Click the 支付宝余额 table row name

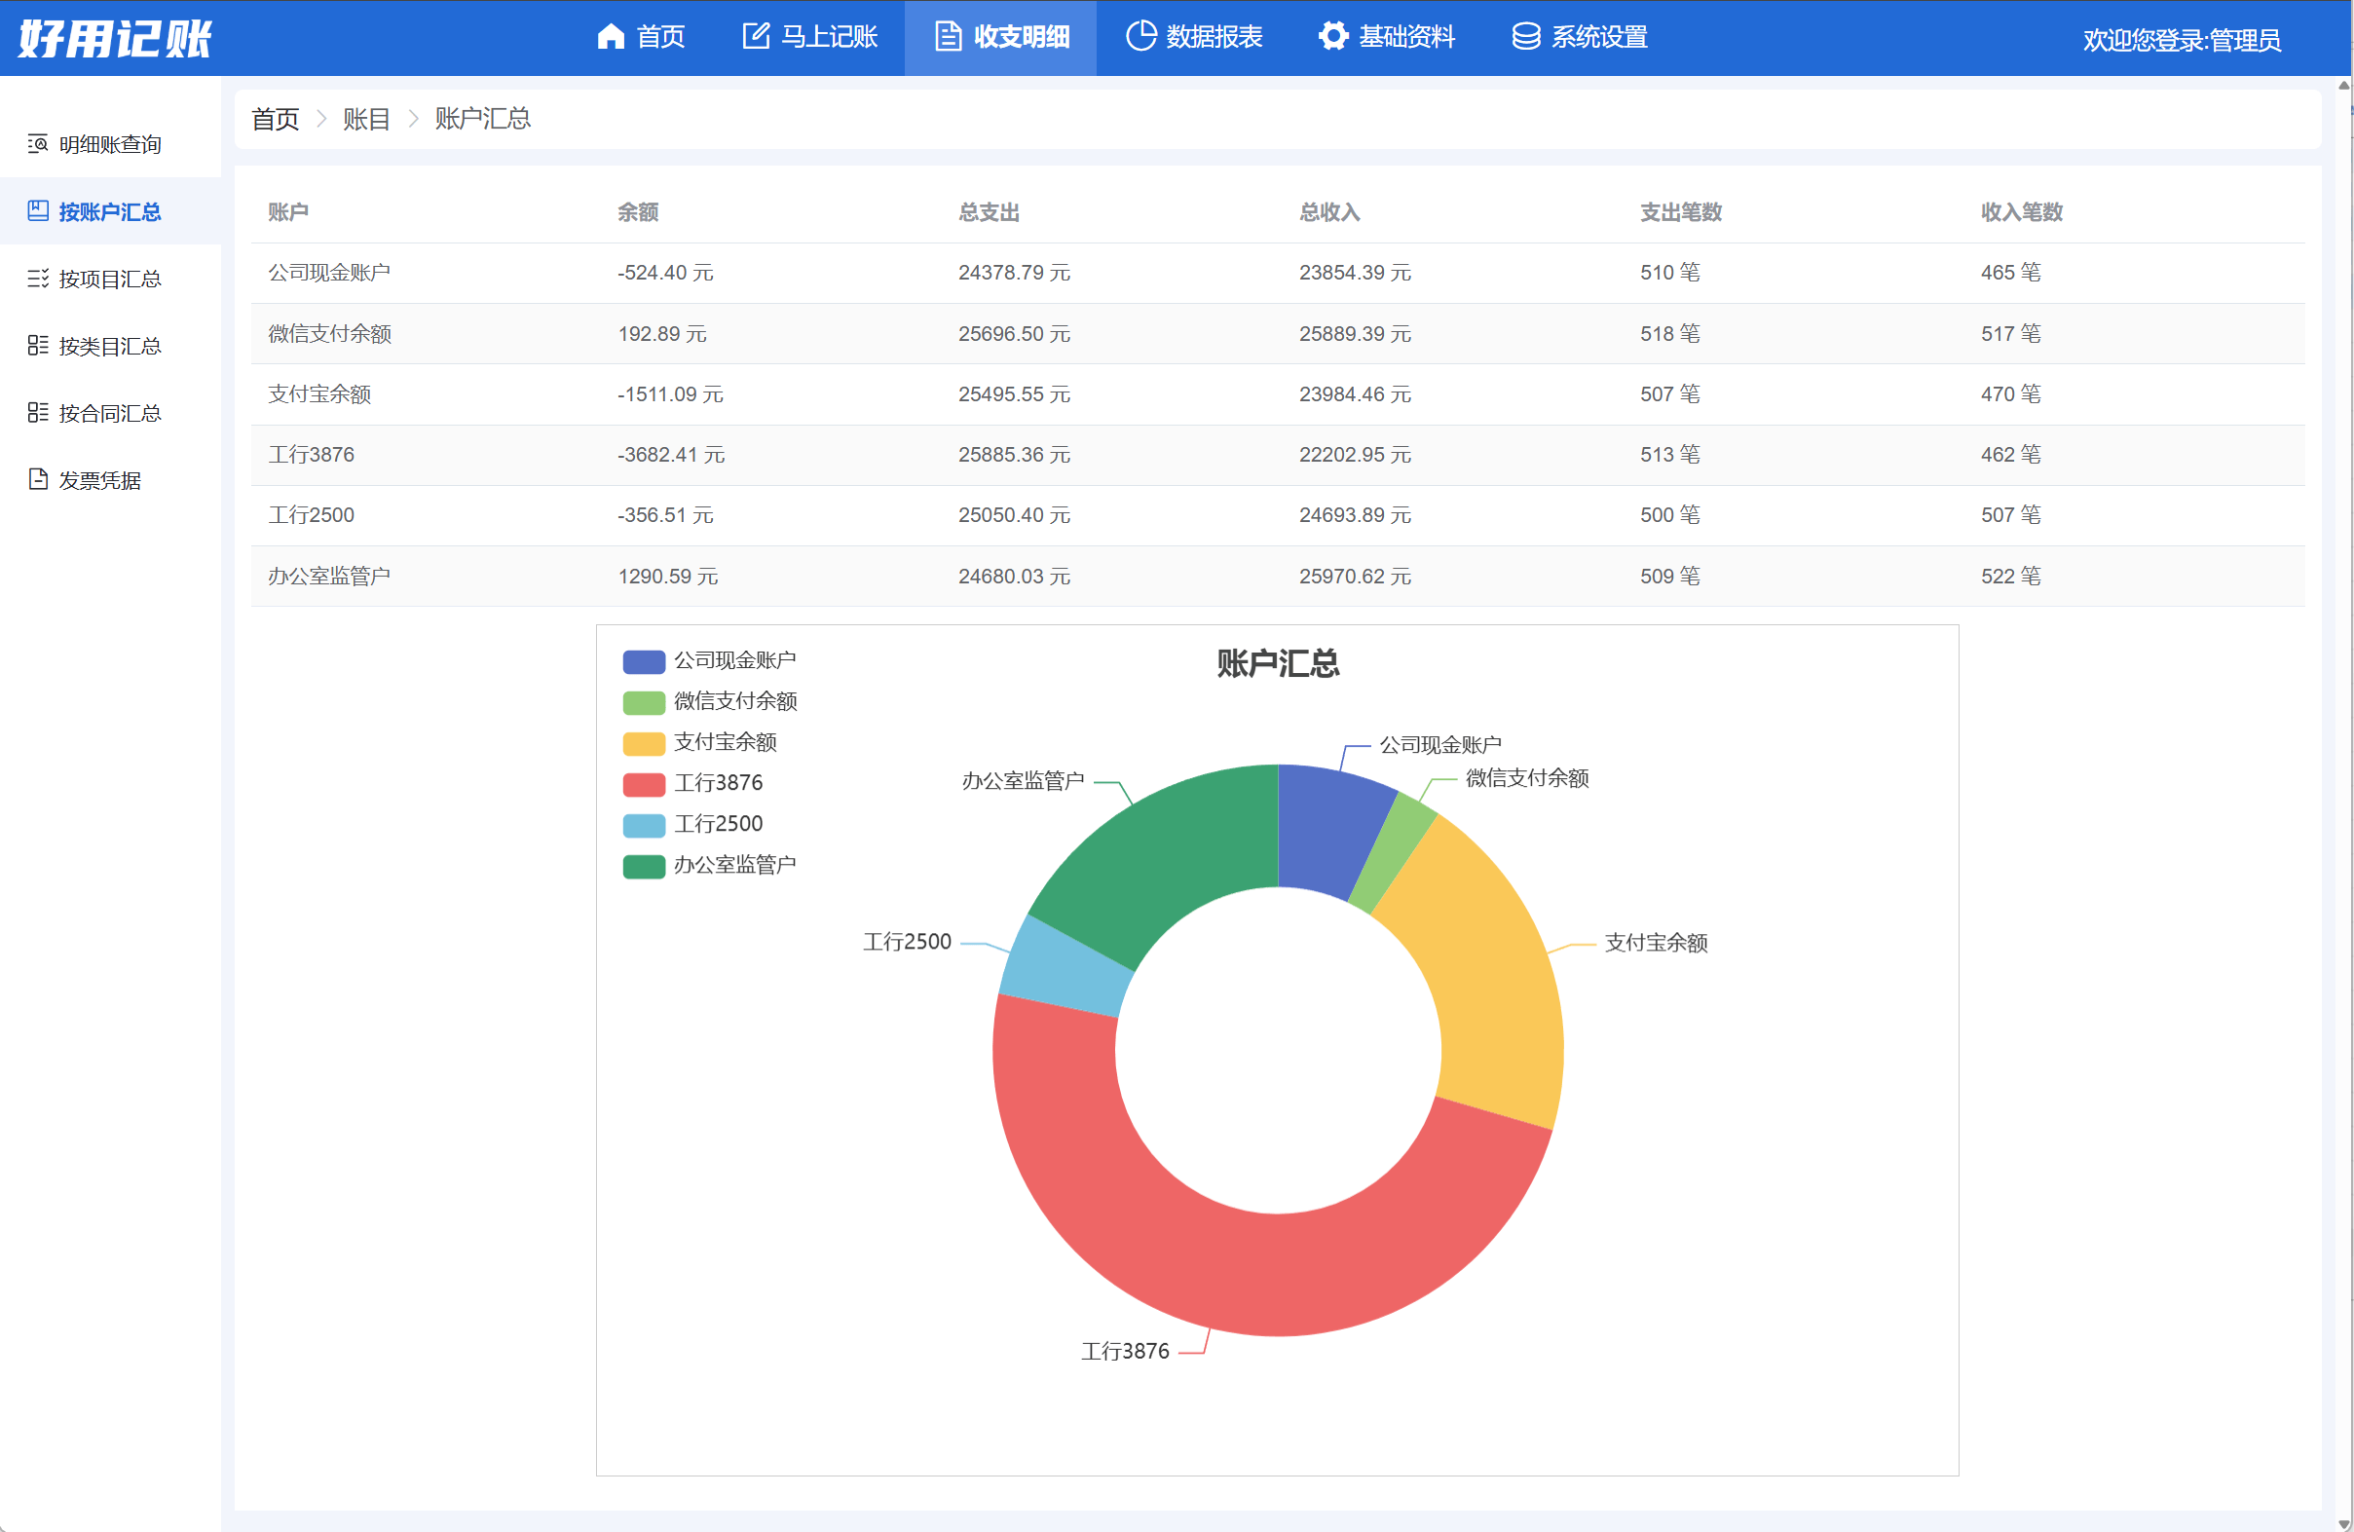[319, 394]
